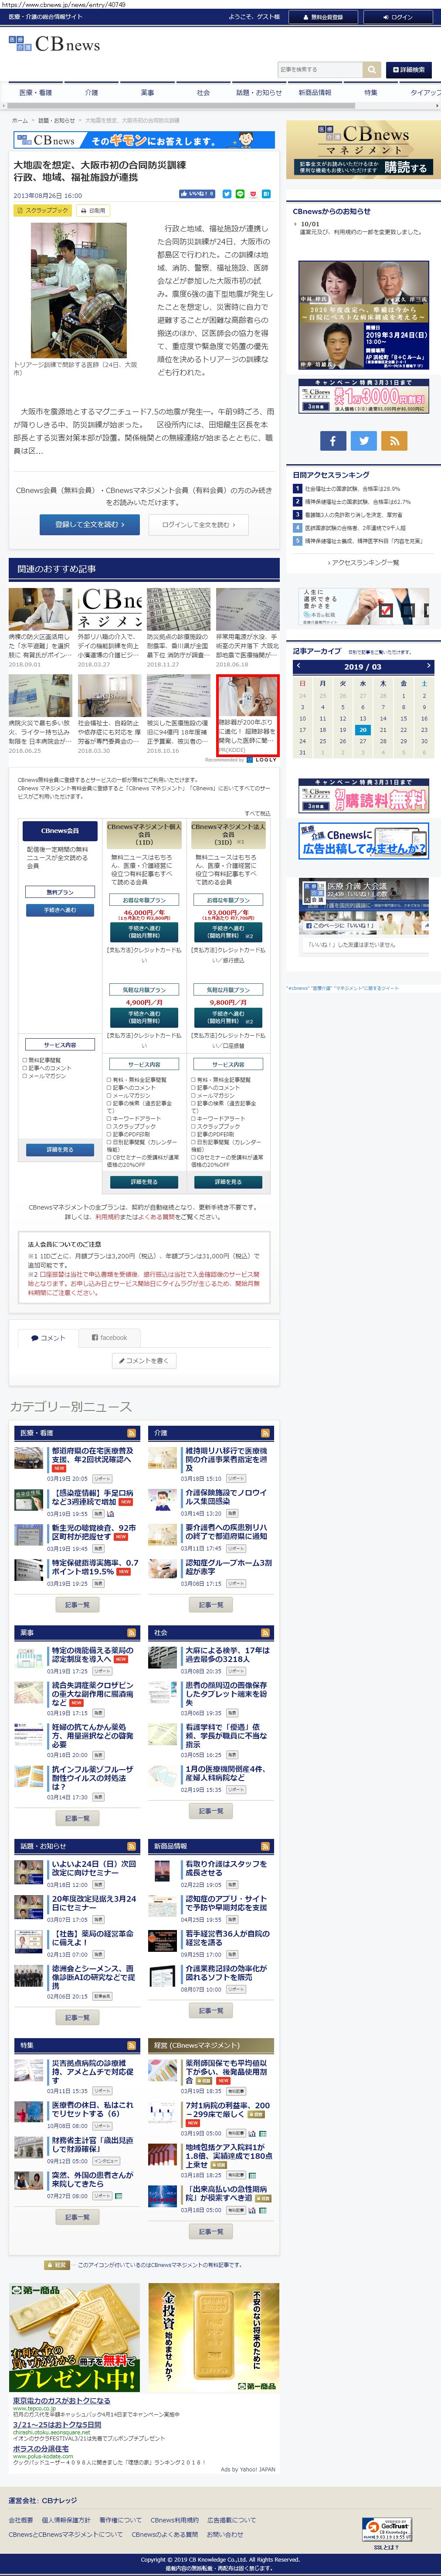Click 手続きへ進む under 46,000円/年 plan
441x2576 pixels.
pyautogui.click(x=144, y=932)
